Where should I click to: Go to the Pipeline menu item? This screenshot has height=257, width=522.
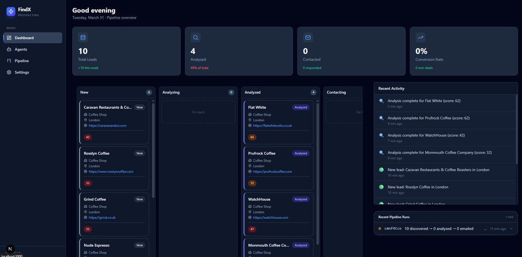coord(33,61)
